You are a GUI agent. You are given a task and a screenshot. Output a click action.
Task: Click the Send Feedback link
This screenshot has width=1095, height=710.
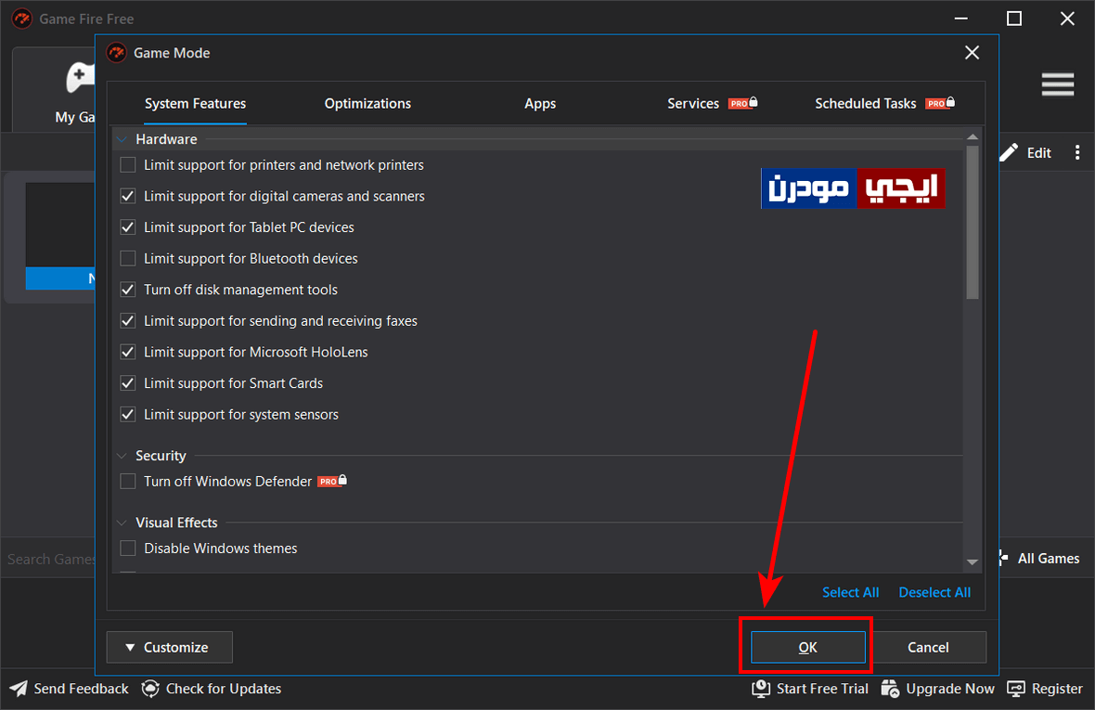tap(81, 689)
